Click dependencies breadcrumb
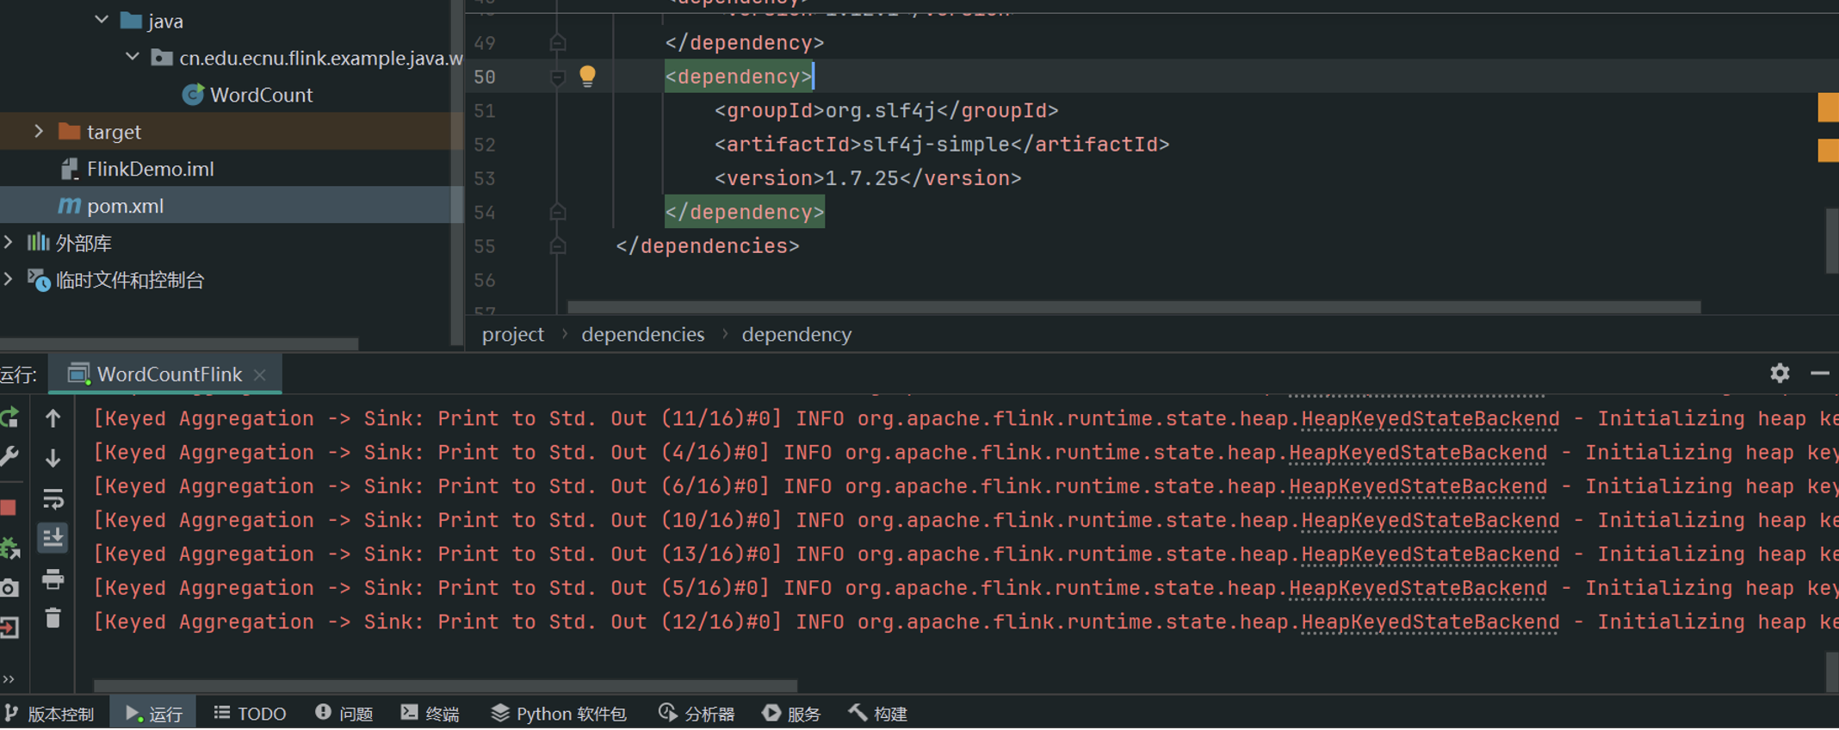 (643, 334)
